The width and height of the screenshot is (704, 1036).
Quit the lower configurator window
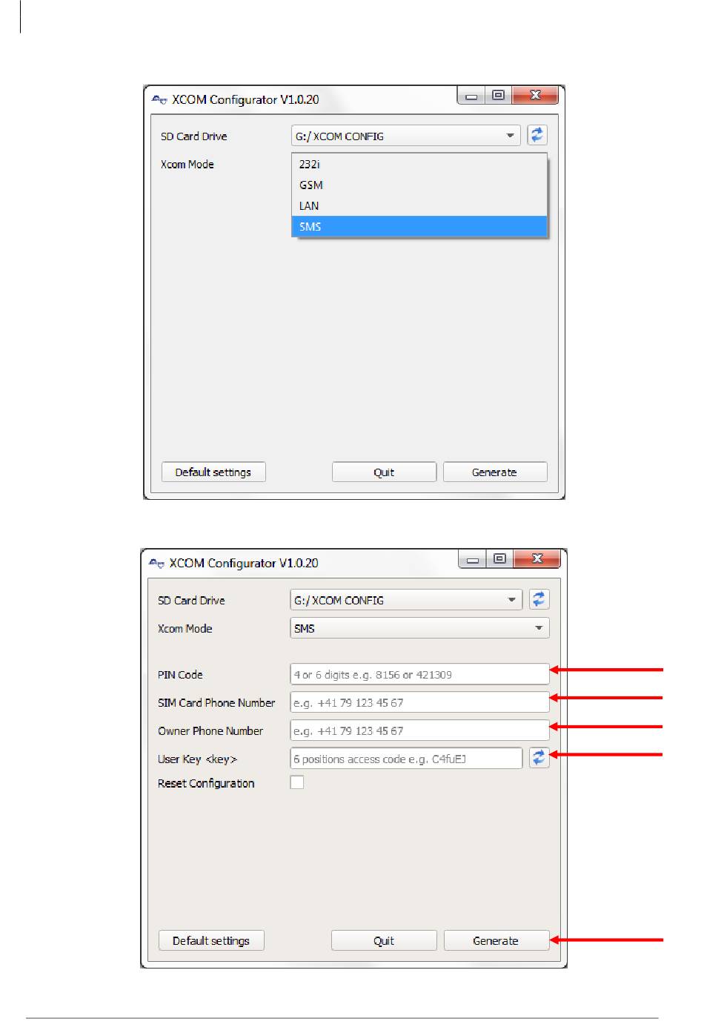384,940
